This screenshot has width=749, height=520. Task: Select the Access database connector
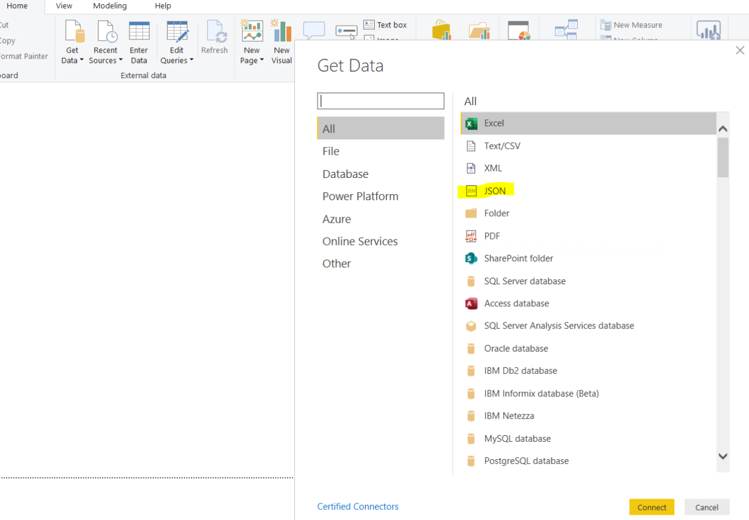click(x=588, y=303)
